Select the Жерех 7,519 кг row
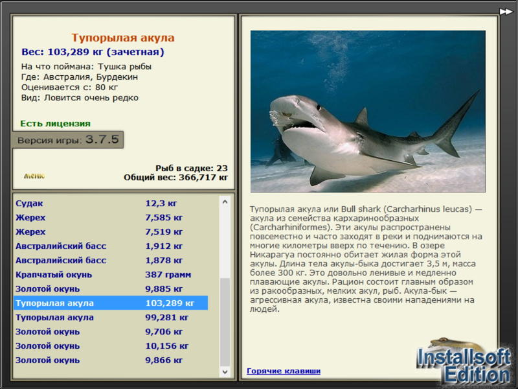Viewport: 518px width, 389px height. click(111, 231)
